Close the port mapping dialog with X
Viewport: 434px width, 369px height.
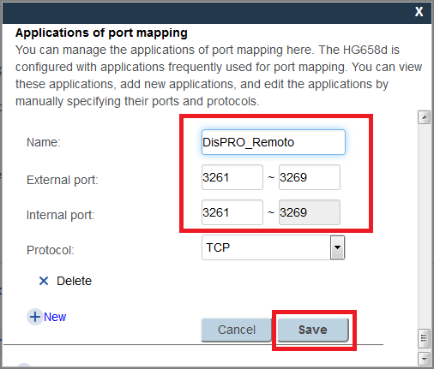[x=419, y=12]
